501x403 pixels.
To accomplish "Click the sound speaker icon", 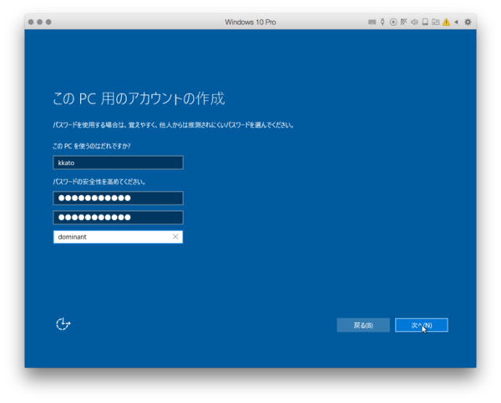I will [x=414, y=22].
